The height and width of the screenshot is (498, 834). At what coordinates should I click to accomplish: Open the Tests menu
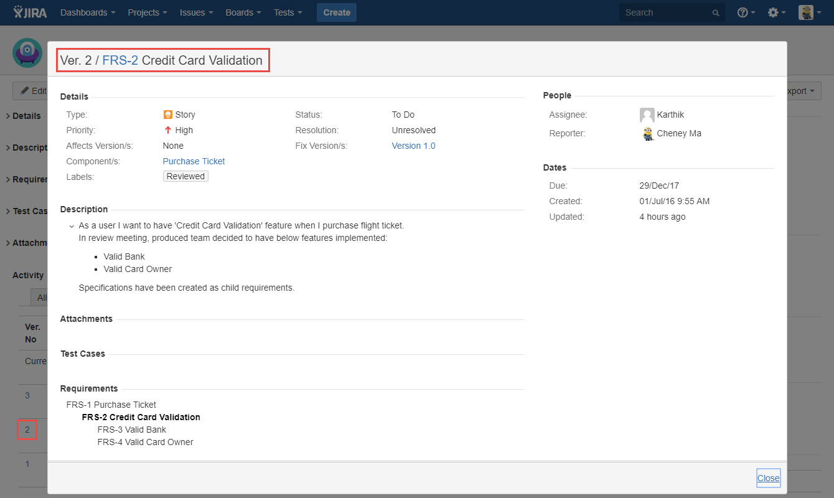[x=288, y=12]
